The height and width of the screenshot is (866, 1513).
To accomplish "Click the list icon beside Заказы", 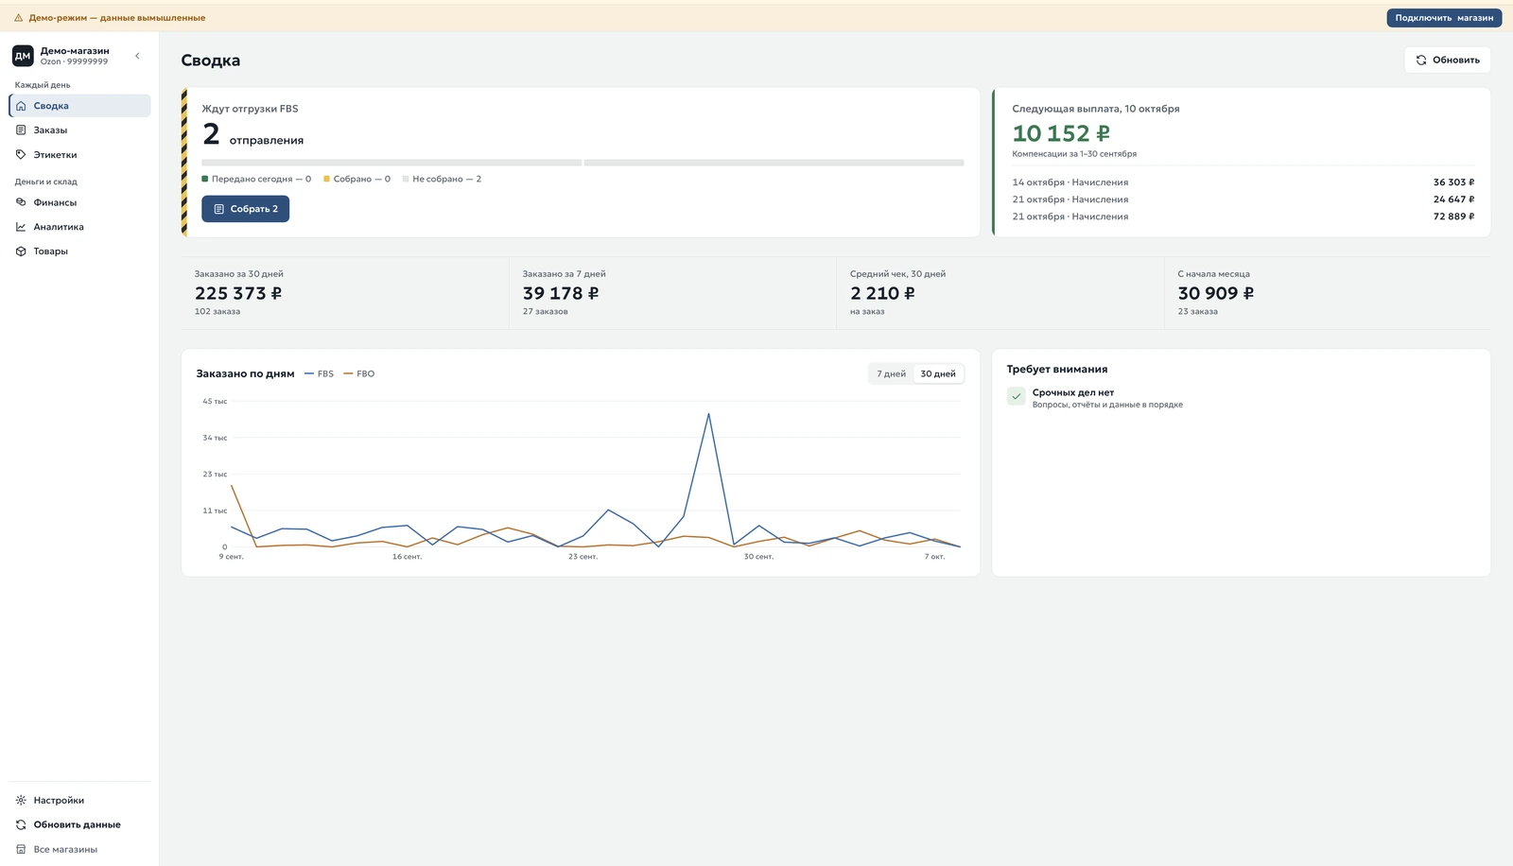I will tap(21, 130).
